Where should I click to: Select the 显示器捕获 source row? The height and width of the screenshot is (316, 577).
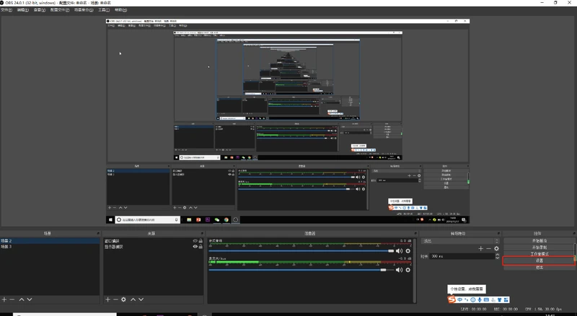pyautogui.click(x=154, y=247)
